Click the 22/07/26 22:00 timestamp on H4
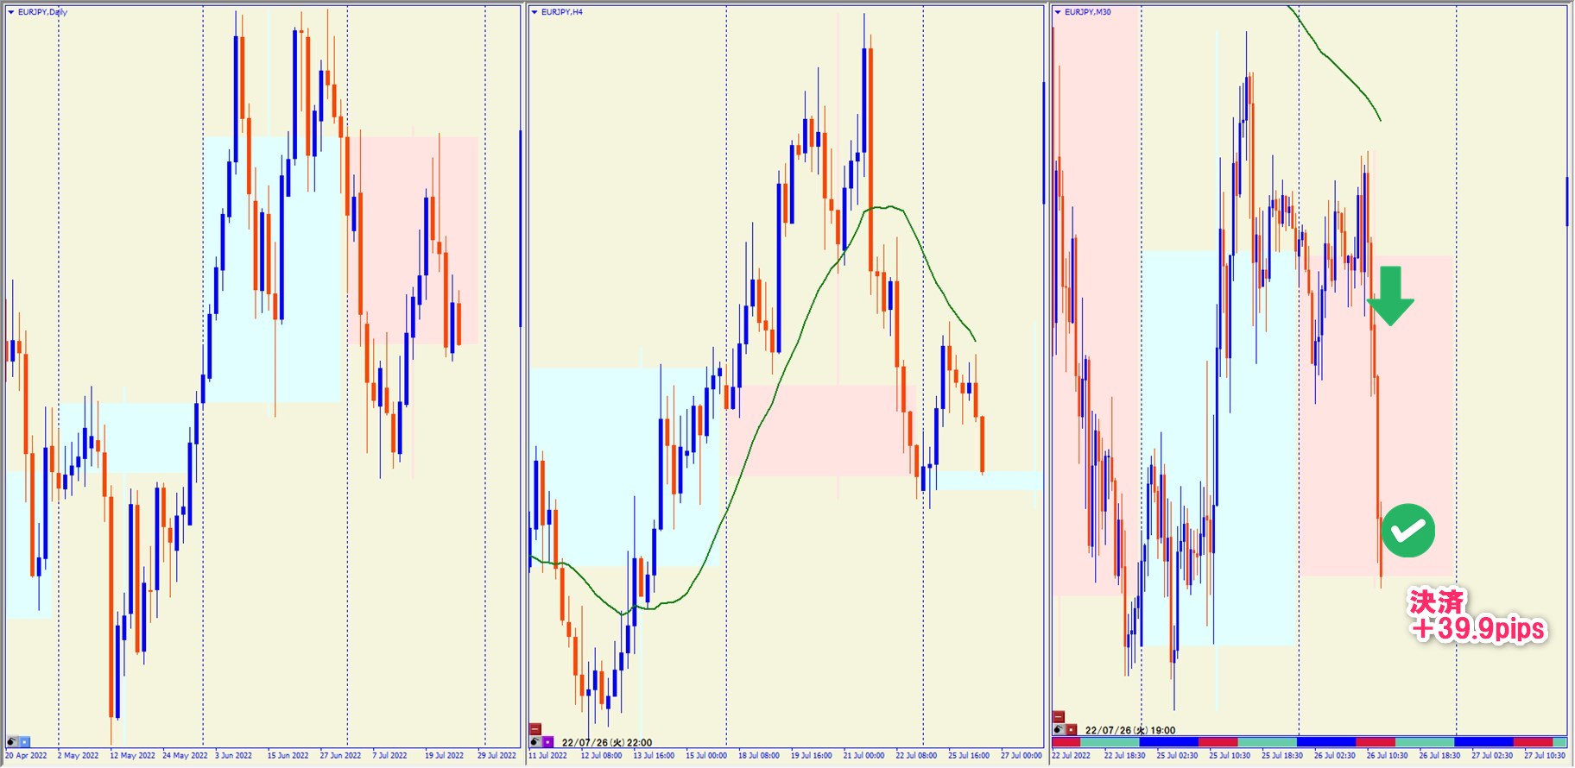Viewport: 1575px width, 768px height. pyautogui.click(x=606, y=742)
